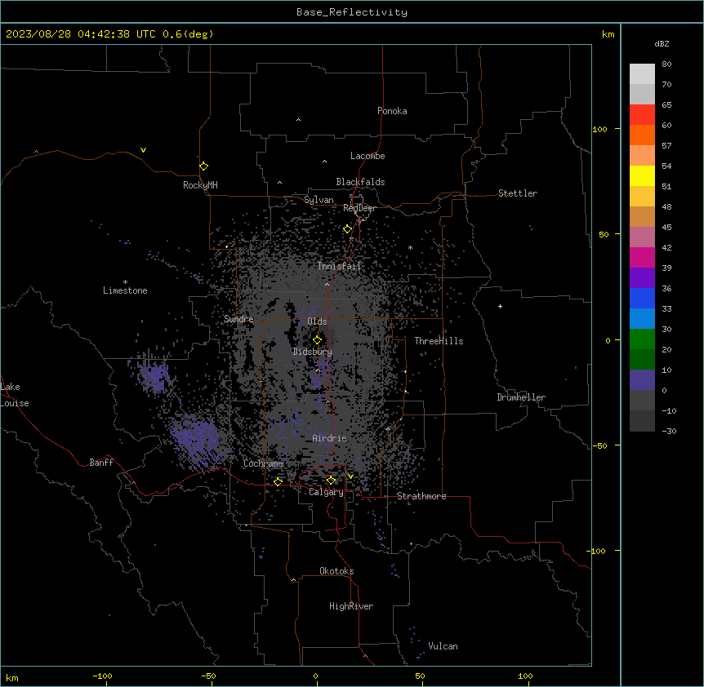Image resolution: width=704 pixels, height=687 pixels.
Task: Click the yellow diamond marker by RockyMH
Action: click(204, 166)
